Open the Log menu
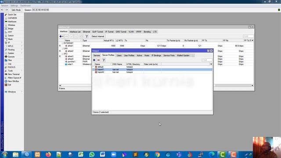This screenshot has height=158, width=281. tap(10, 64)
